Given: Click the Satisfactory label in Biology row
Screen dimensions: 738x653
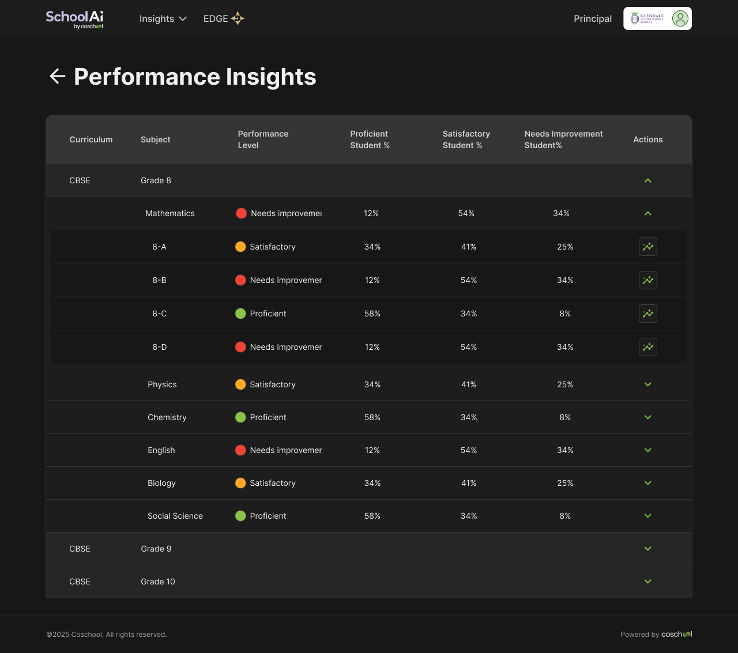Looking at the screenshot, I should click(273, 483).
